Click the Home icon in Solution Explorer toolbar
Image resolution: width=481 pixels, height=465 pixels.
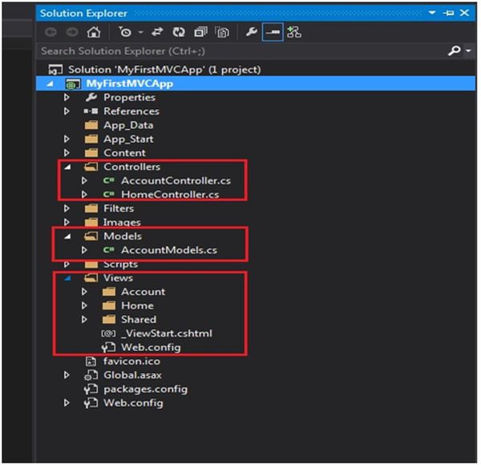(94, 32)
